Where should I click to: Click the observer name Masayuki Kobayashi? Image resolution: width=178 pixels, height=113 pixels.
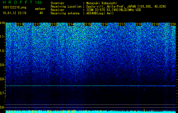pos(102,3)
